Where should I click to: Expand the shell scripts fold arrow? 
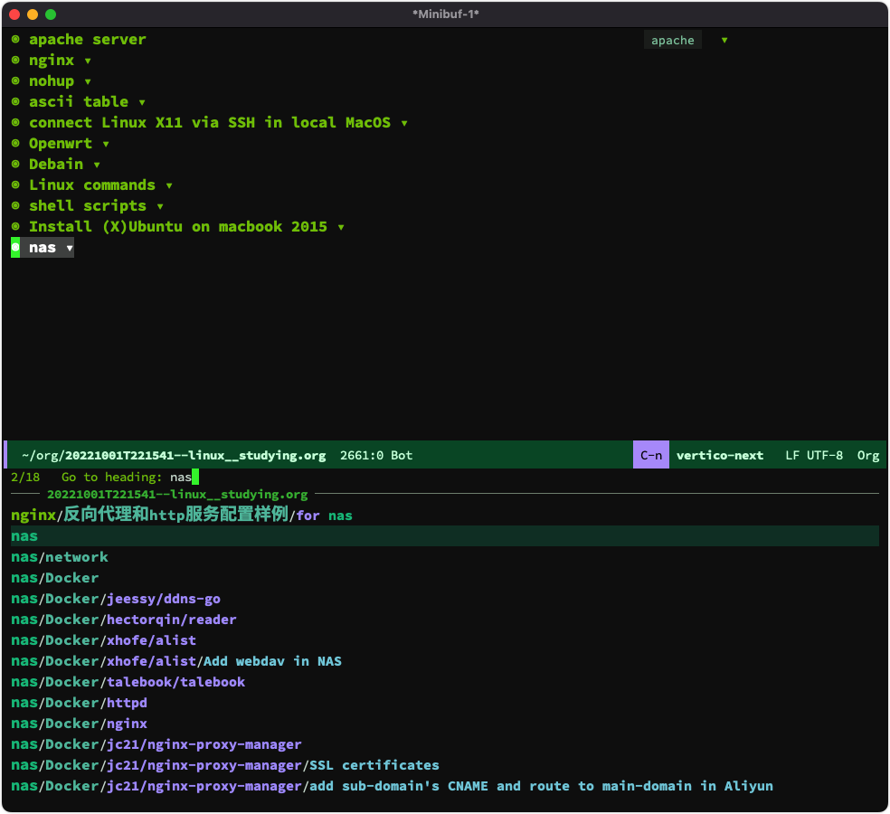pos(160,206)
